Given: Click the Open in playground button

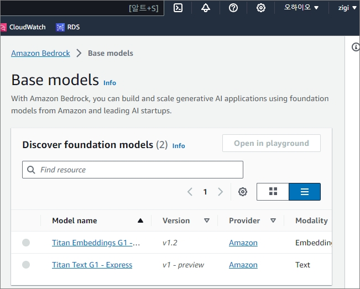Looking at the screenshot, I should [272, 143].
